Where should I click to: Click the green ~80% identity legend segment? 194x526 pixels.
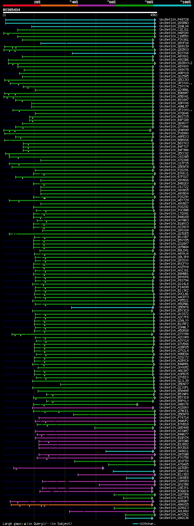coord(135,5)
